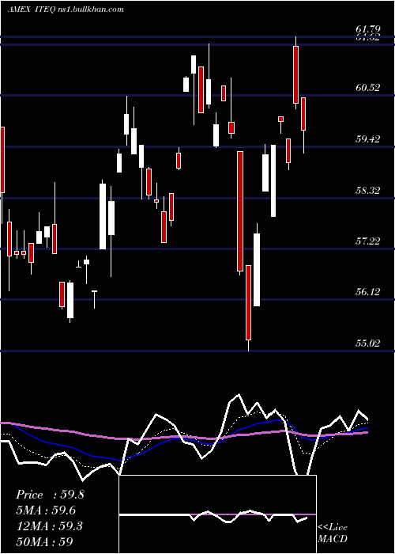
Task: Click the AMEX ITEQ ns1.bullkhan.com title text
Action: click(x=66, y=9)
